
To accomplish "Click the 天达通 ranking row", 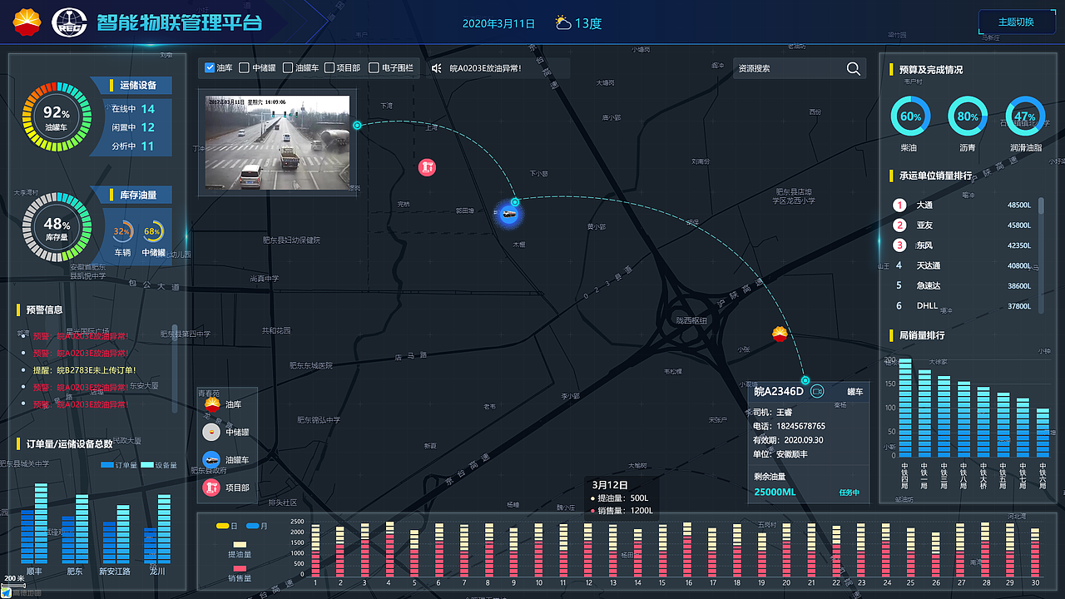I will (963, 265).
